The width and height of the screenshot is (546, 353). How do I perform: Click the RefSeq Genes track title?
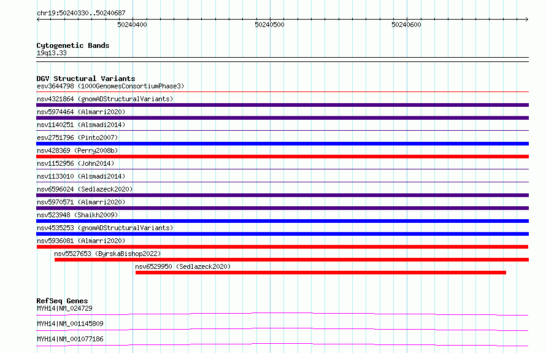point(62,301)
